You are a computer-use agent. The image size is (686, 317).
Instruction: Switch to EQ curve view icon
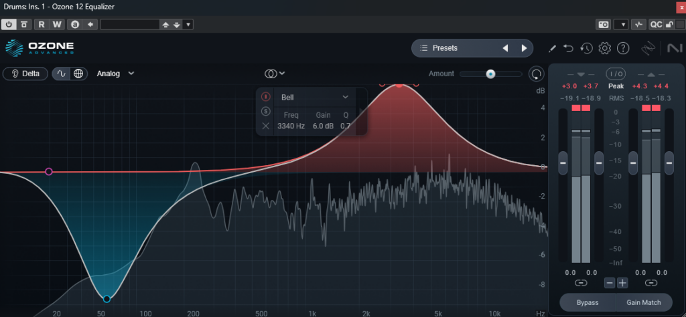61,74
